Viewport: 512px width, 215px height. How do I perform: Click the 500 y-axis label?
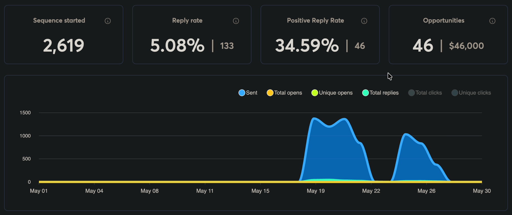[26, 159]
